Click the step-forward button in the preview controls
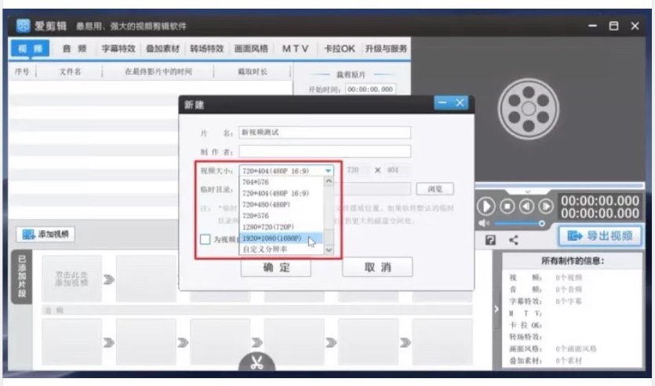This screenshot has height=386, width=655. click(545, 206)
